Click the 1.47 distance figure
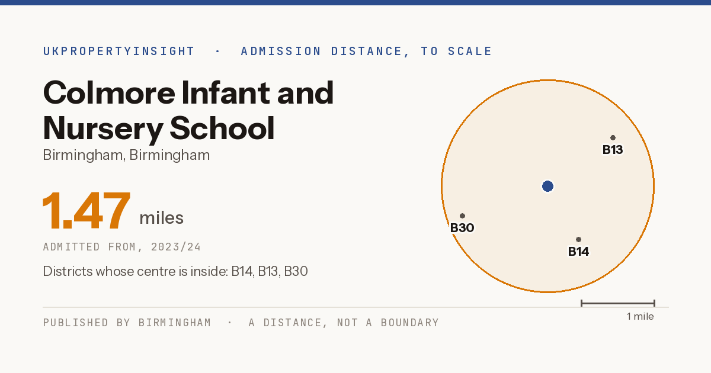This screenshot has height=373, width=711. point(87,212)
